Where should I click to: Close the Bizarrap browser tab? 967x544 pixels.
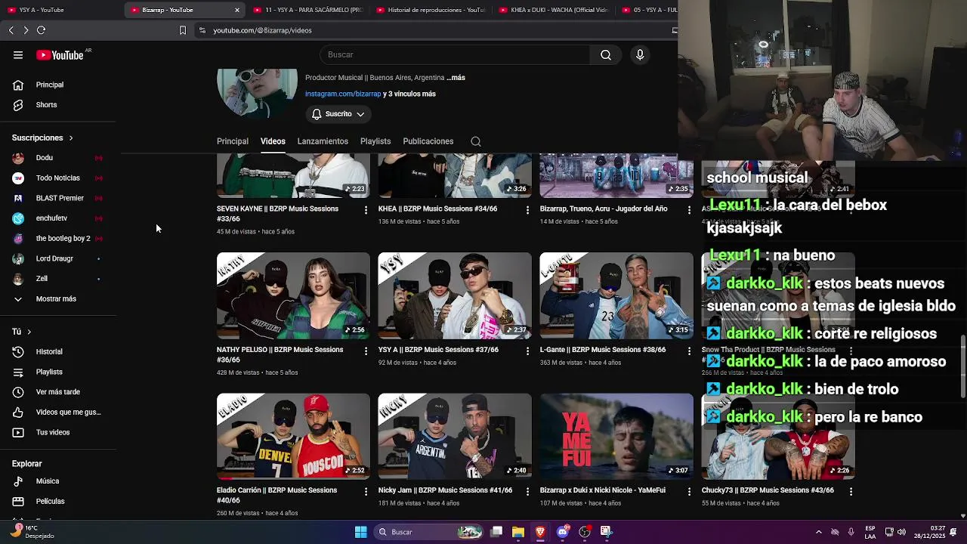click(236, 10)
